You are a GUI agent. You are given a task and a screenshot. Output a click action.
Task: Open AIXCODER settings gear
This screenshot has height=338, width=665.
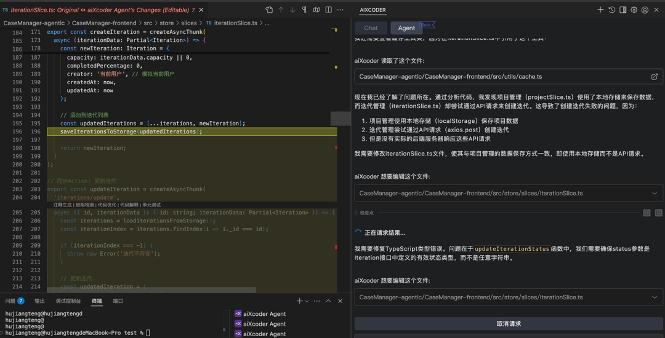[x=634, y=10]
